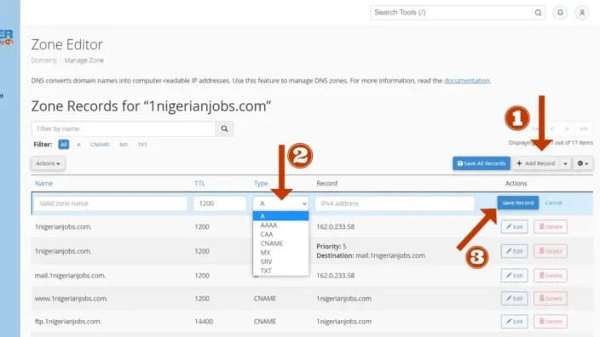Delete the first 1nigerianjobs.com. A record
This screenshot has height=337, width=600.
pos(551,226)
